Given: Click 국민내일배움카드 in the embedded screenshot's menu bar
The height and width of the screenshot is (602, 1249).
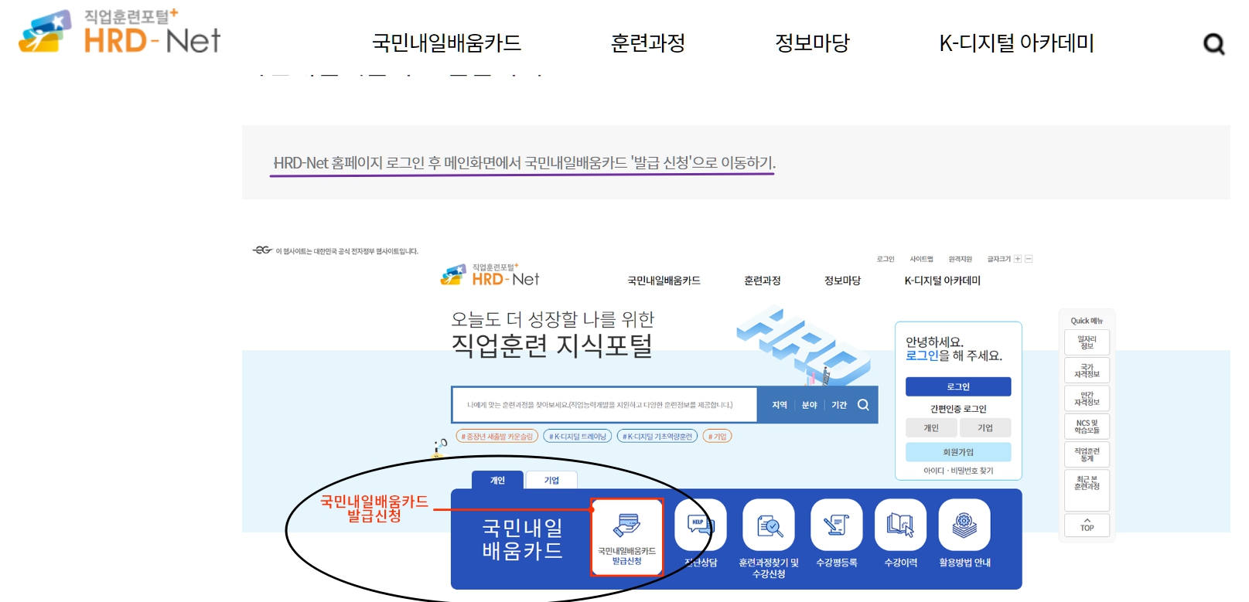Looking at the screenshot, I should coord(664,281).
